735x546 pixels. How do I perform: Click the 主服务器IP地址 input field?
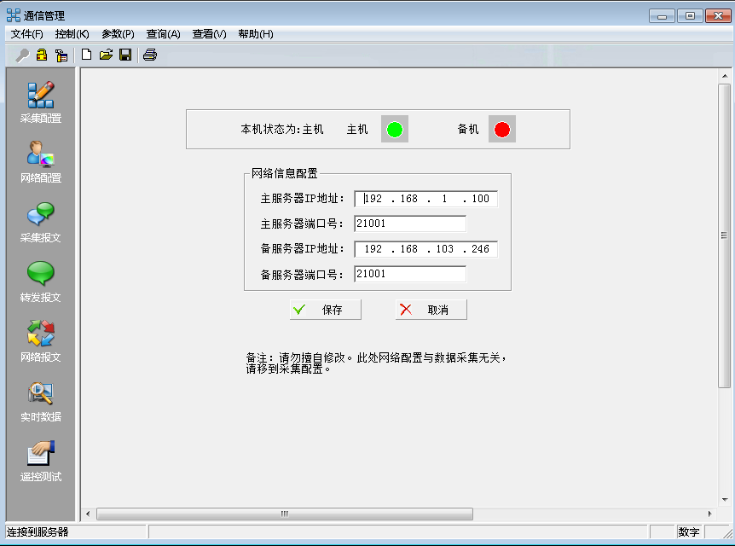[425, 198]
